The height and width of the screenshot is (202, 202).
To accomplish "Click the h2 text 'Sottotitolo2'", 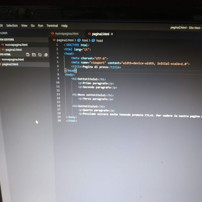I will click(x=88, y=106).
